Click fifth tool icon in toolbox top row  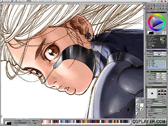(x=160, y=5)
